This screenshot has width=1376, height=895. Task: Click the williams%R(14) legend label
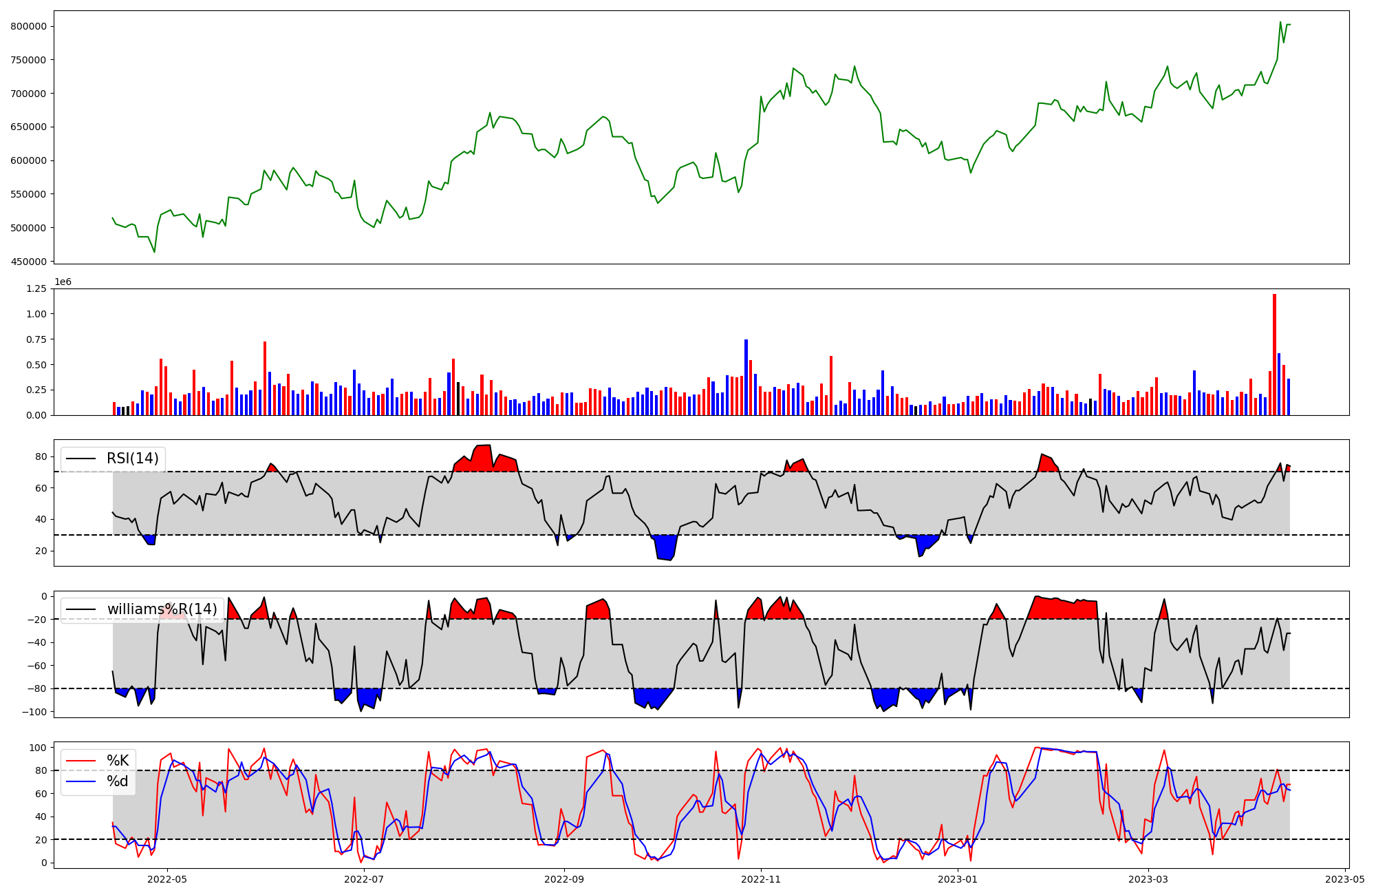pos(162,609)
